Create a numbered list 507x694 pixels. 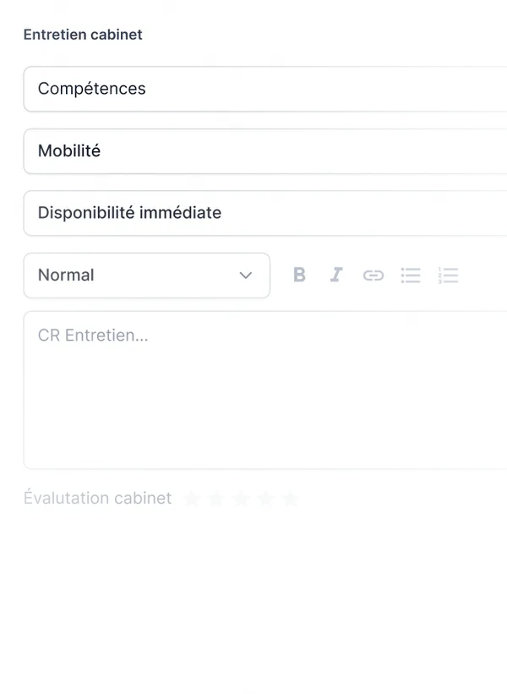click(x=448, y=275)
